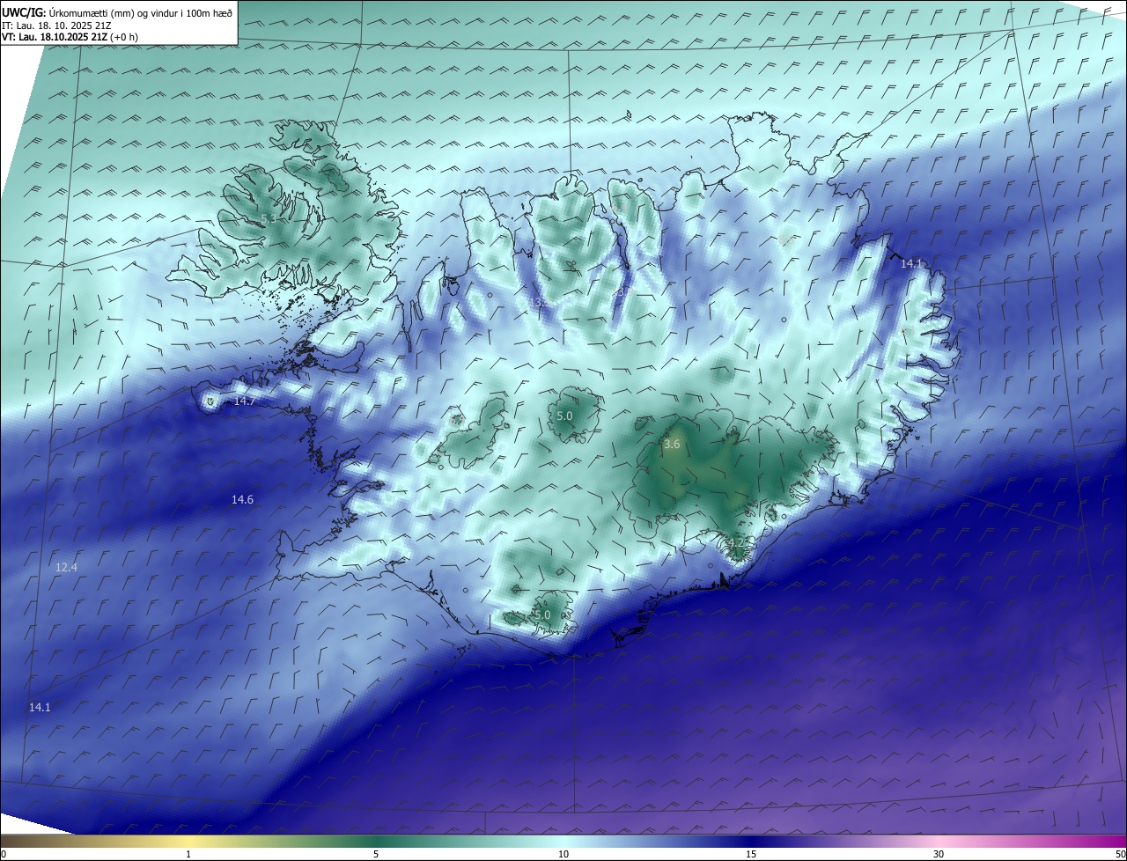Viewport: 1127px width, 861px height.
Task: Select the initial time line "IT: Lau. 18. 10. 2025 21Z"
Action: tap(56, 26)
